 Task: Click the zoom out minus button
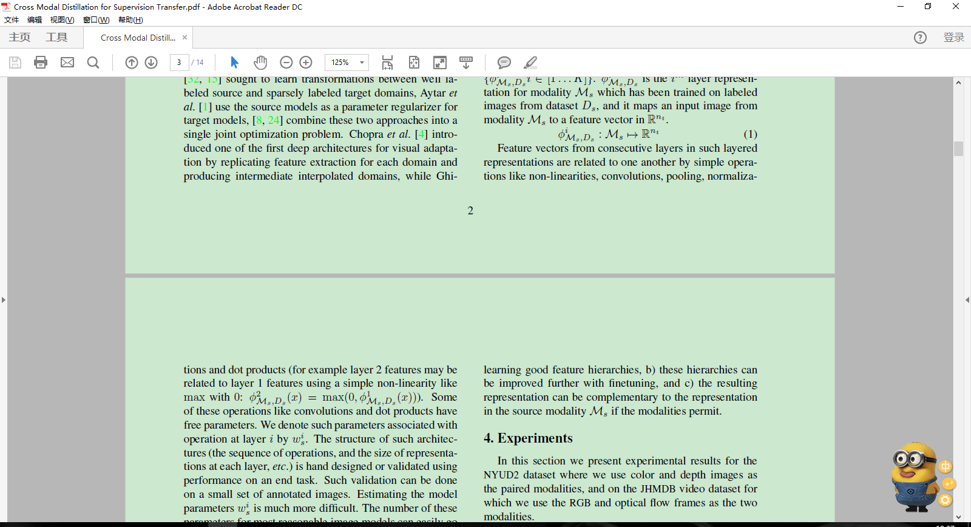286,63
